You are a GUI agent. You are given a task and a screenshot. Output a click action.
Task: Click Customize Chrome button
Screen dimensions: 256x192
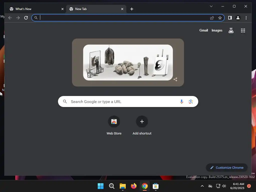point(227,168)
